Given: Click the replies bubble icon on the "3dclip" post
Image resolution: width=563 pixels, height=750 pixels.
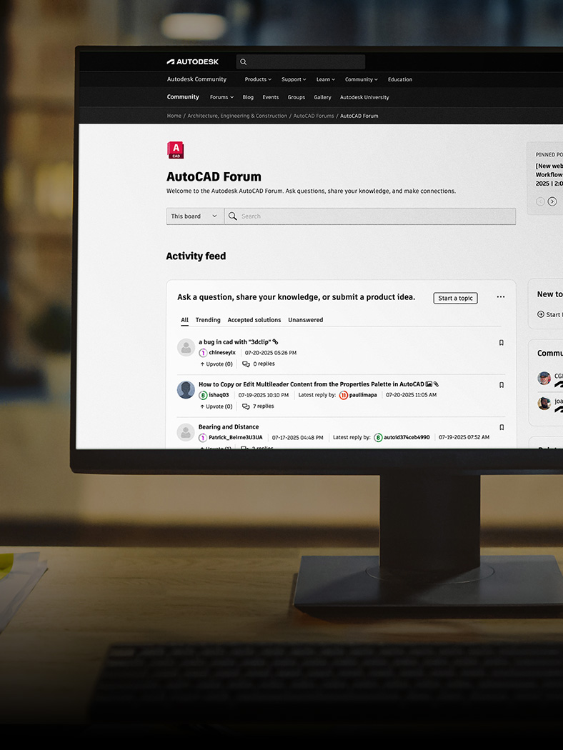Looking at the screenshot, I should pyautogui.click(x=246, y=364).
